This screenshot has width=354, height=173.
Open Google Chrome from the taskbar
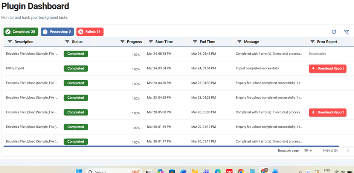pyautogui.click(x=240, y=171)
